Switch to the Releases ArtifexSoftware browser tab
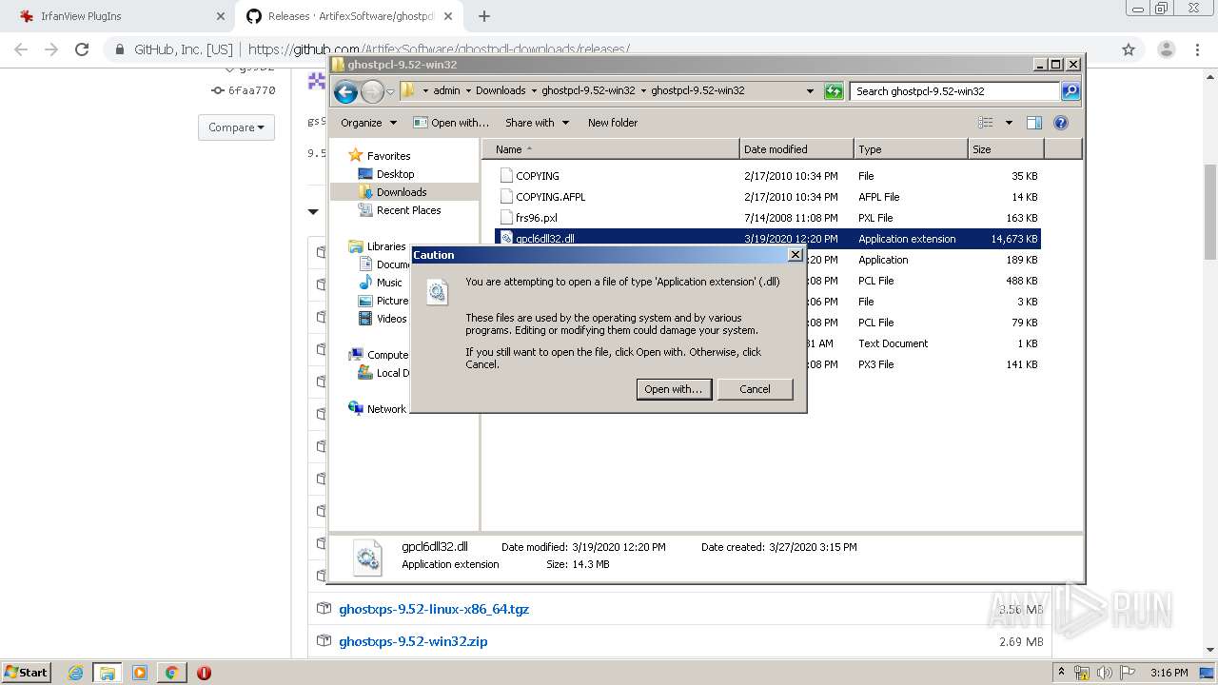Screen dimensions: 1218x685 point(349,16)
